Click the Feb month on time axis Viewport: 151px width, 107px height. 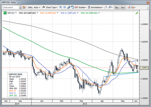click(x=62, y=101)
